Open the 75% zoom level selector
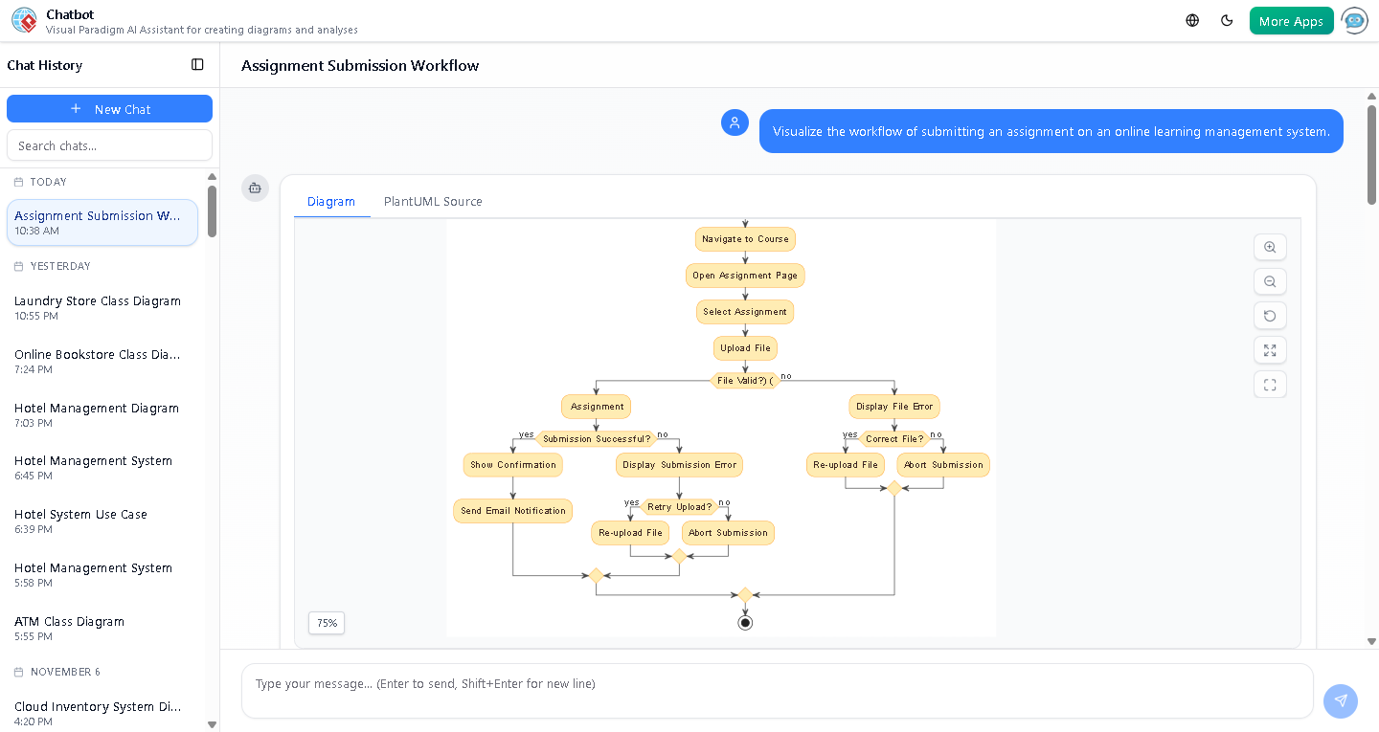1379x732 pixels. [x=326, y=623]
